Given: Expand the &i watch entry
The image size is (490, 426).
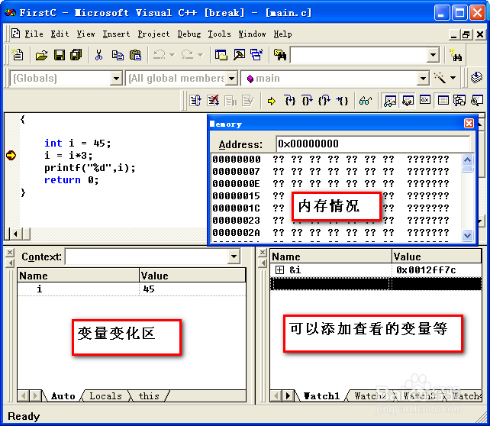Looking at the screenshot, I should 279,269.
